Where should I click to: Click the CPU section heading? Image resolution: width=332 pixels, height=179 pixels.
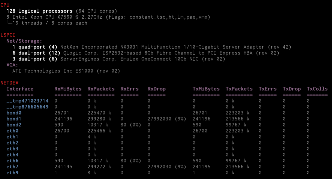point(5,5)
